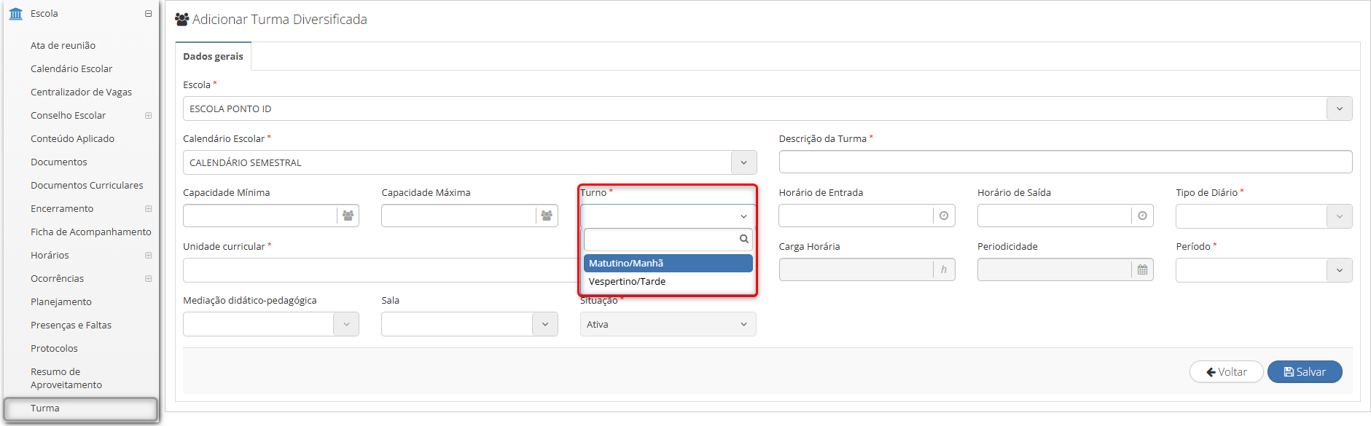Expand the Ocorrências submenu
Screen dimensions: 1371x426
tap(148, 278)
